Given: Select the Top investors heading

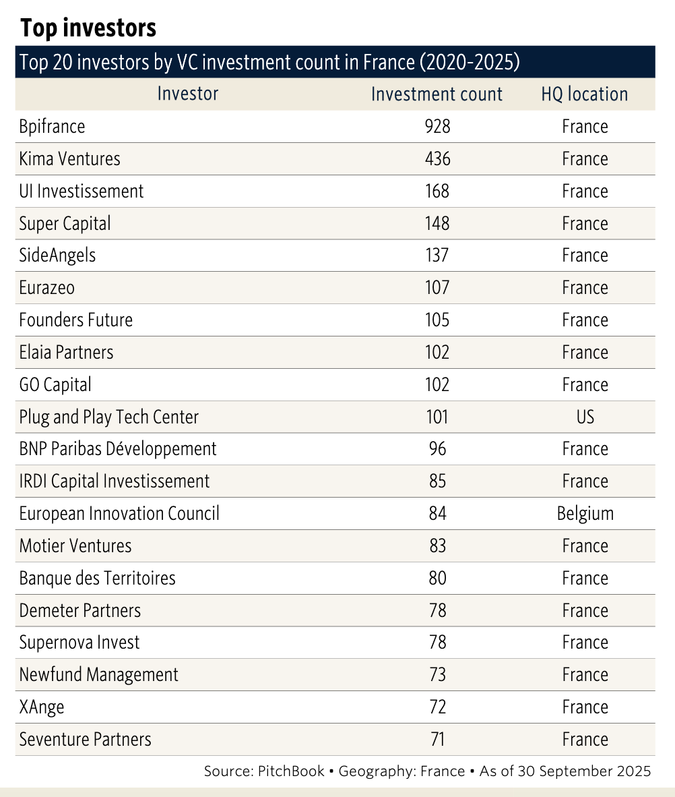Looking at the screenshot, I should pyautogui.click(x=88, y=28).
